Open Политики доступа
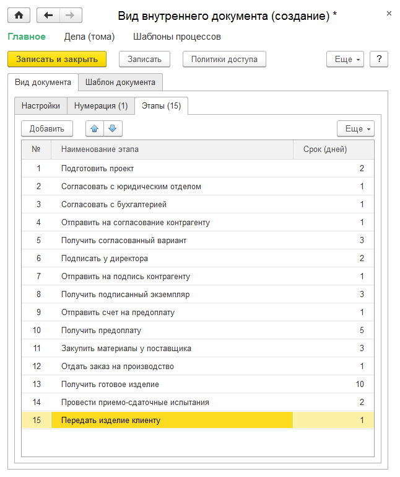This screenshot has height=477, width=400. (x=224, y=59)
